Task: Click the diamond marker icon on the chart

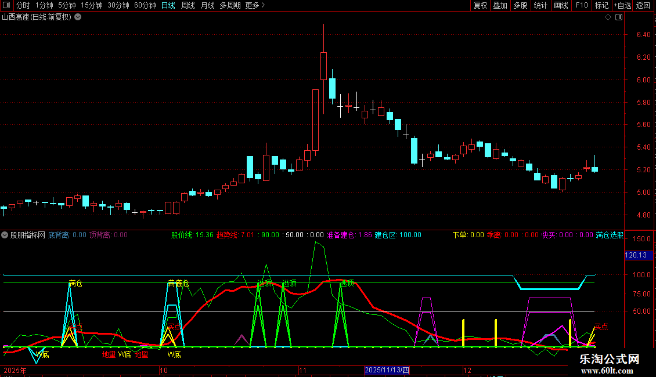Action: (608, 17)
